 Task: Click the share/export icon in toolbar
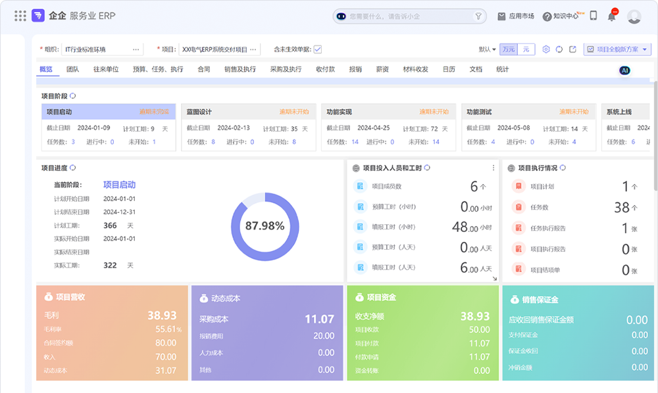(x=573, y=49)
